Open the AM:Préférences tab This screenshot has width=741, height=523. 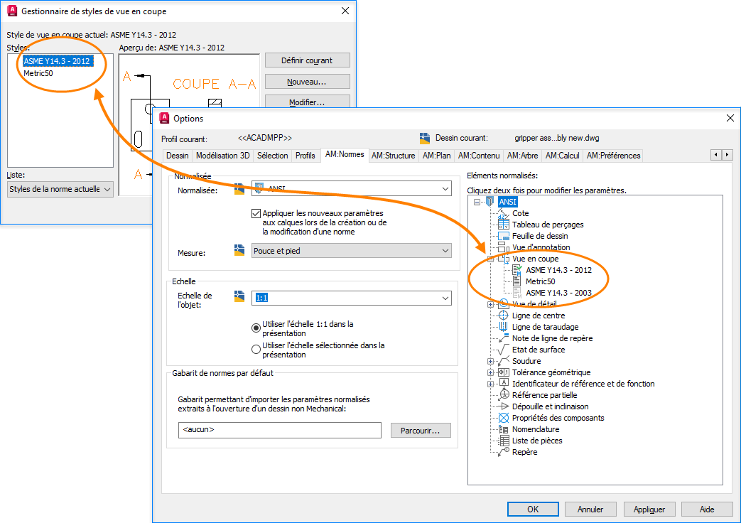tap(613, 156)
